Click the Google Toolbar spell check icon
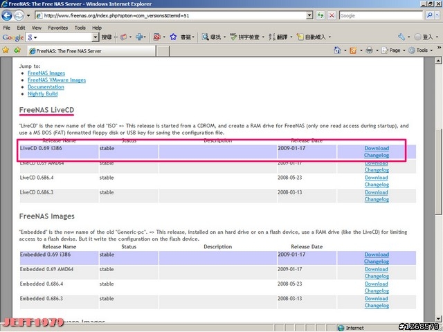443x332 pixels. tap(233, 37)
